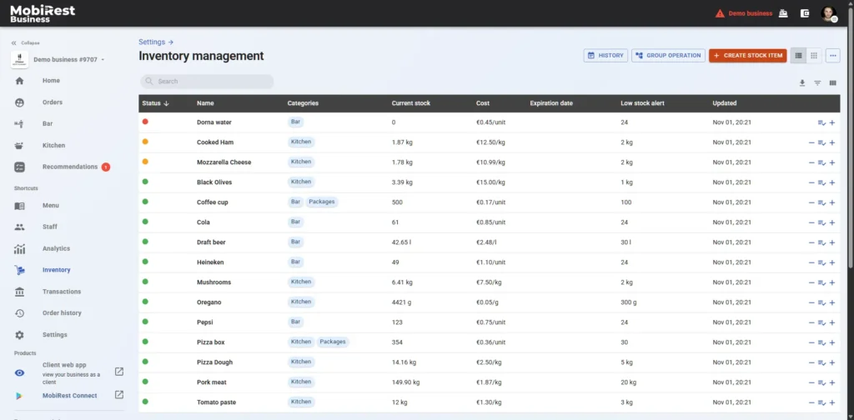The height and width of the screenshot is (420, 854).
Task: Click the download export icon above table
Action: [802, 82]
